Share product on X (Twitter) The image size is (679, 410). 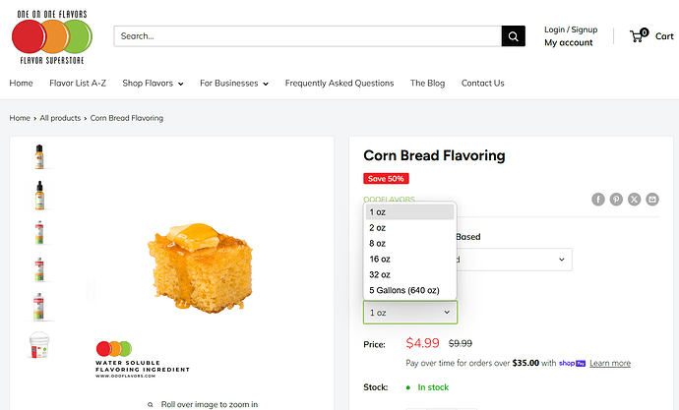(634, 199)
